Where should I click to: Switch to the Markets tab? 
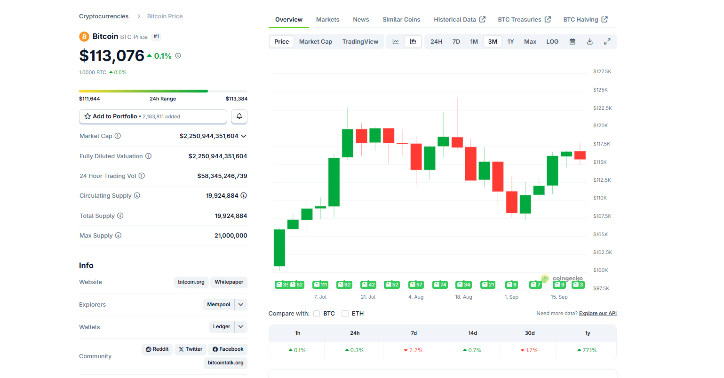(327, 19)
